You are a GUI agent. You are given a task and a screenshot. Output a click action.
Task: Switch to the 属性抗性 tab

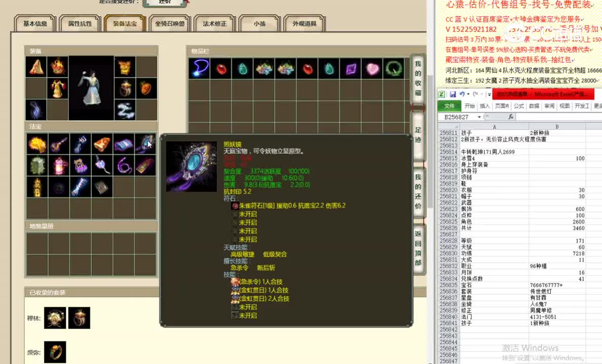pyautogui.click(x=80, y=24)
